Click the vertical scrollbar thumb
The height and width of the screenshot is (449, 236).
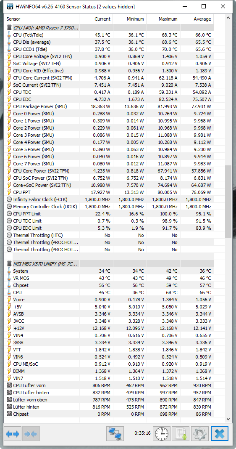(228, 202)
